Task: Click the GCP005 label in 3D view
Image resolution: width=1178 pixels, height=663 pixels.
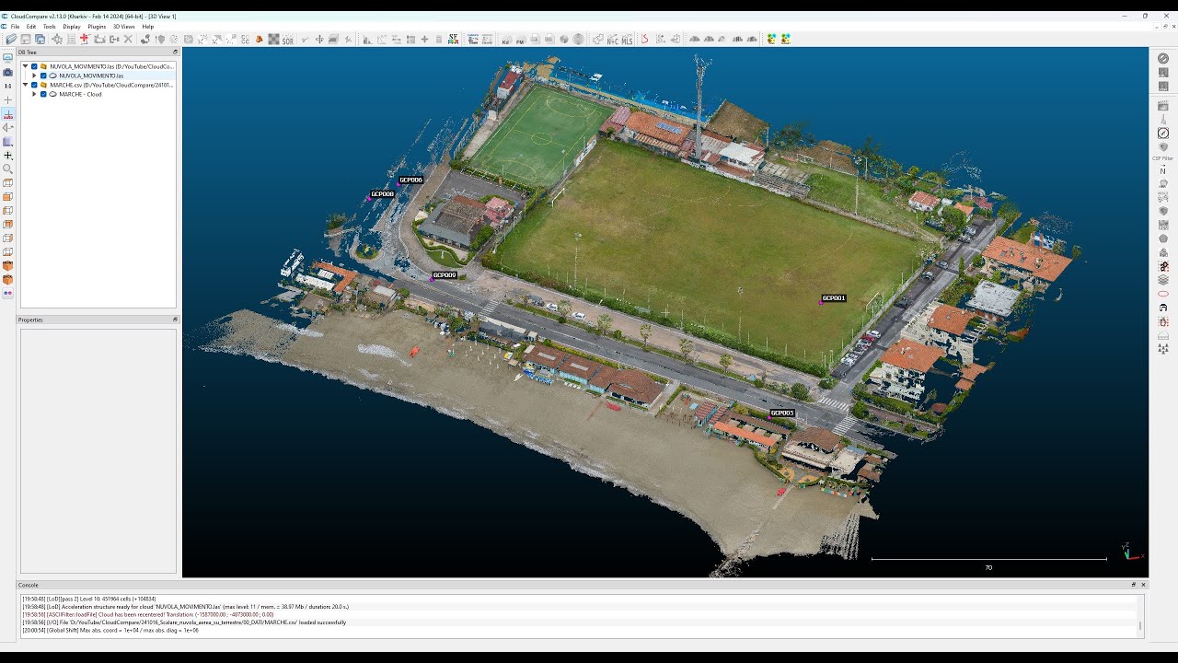Action: tap(782, 413)
